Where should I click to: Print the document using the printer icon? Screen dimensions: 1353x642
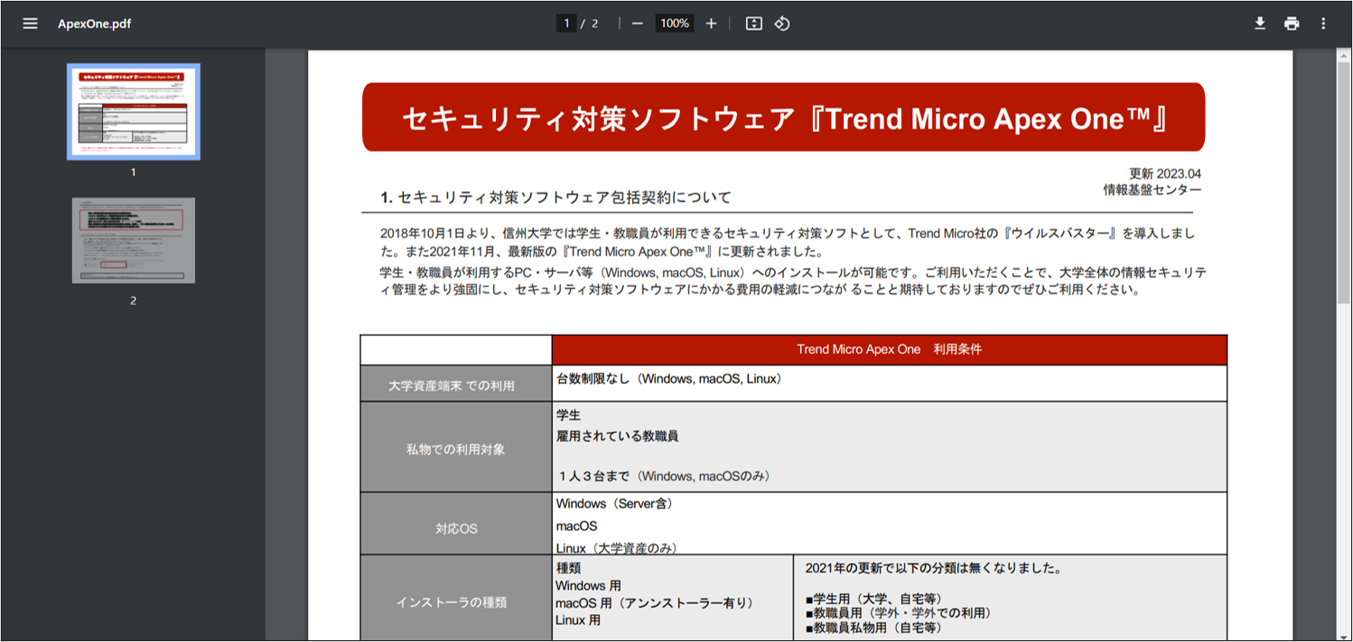1292,23
